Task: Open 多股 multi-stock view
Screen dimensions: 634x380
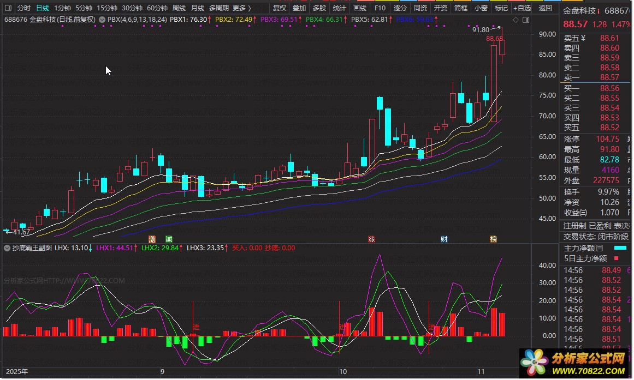Action: pos(319,8)
